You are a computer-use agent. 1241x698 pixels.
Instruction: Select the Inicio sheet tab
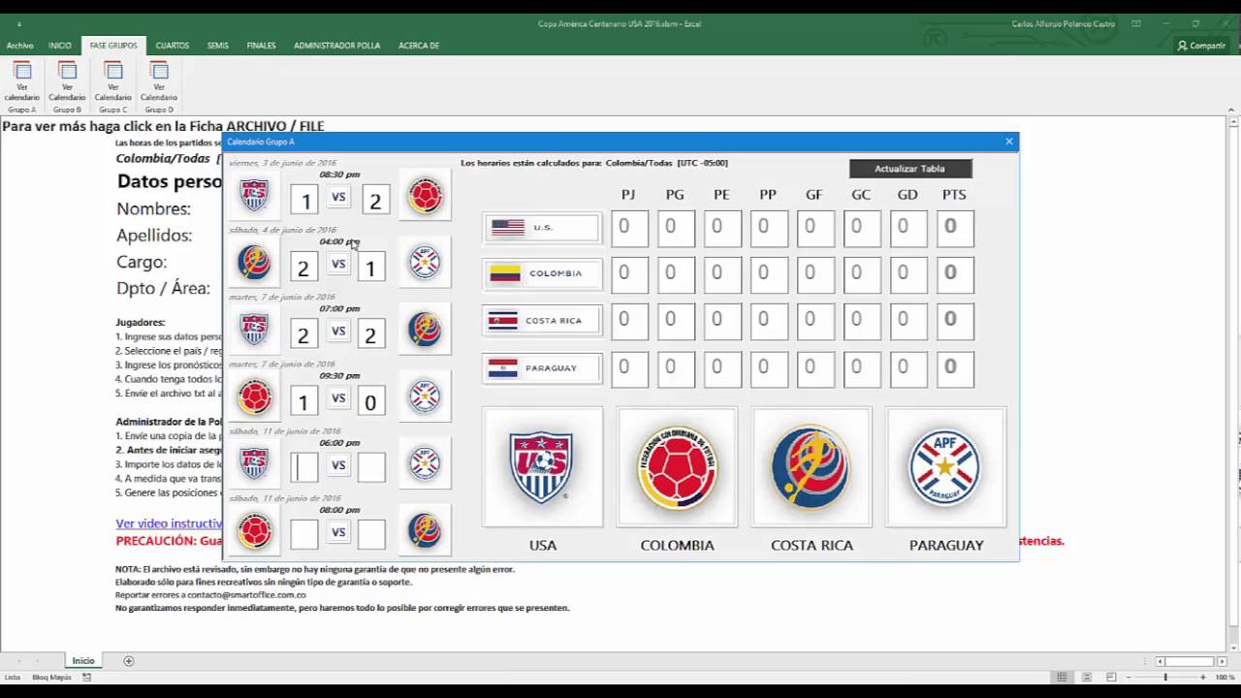pyautogui.click(x=83, y=661)
